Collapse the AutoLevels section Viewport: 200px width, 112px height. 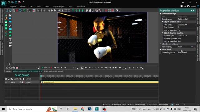click(x=160, y=49)
